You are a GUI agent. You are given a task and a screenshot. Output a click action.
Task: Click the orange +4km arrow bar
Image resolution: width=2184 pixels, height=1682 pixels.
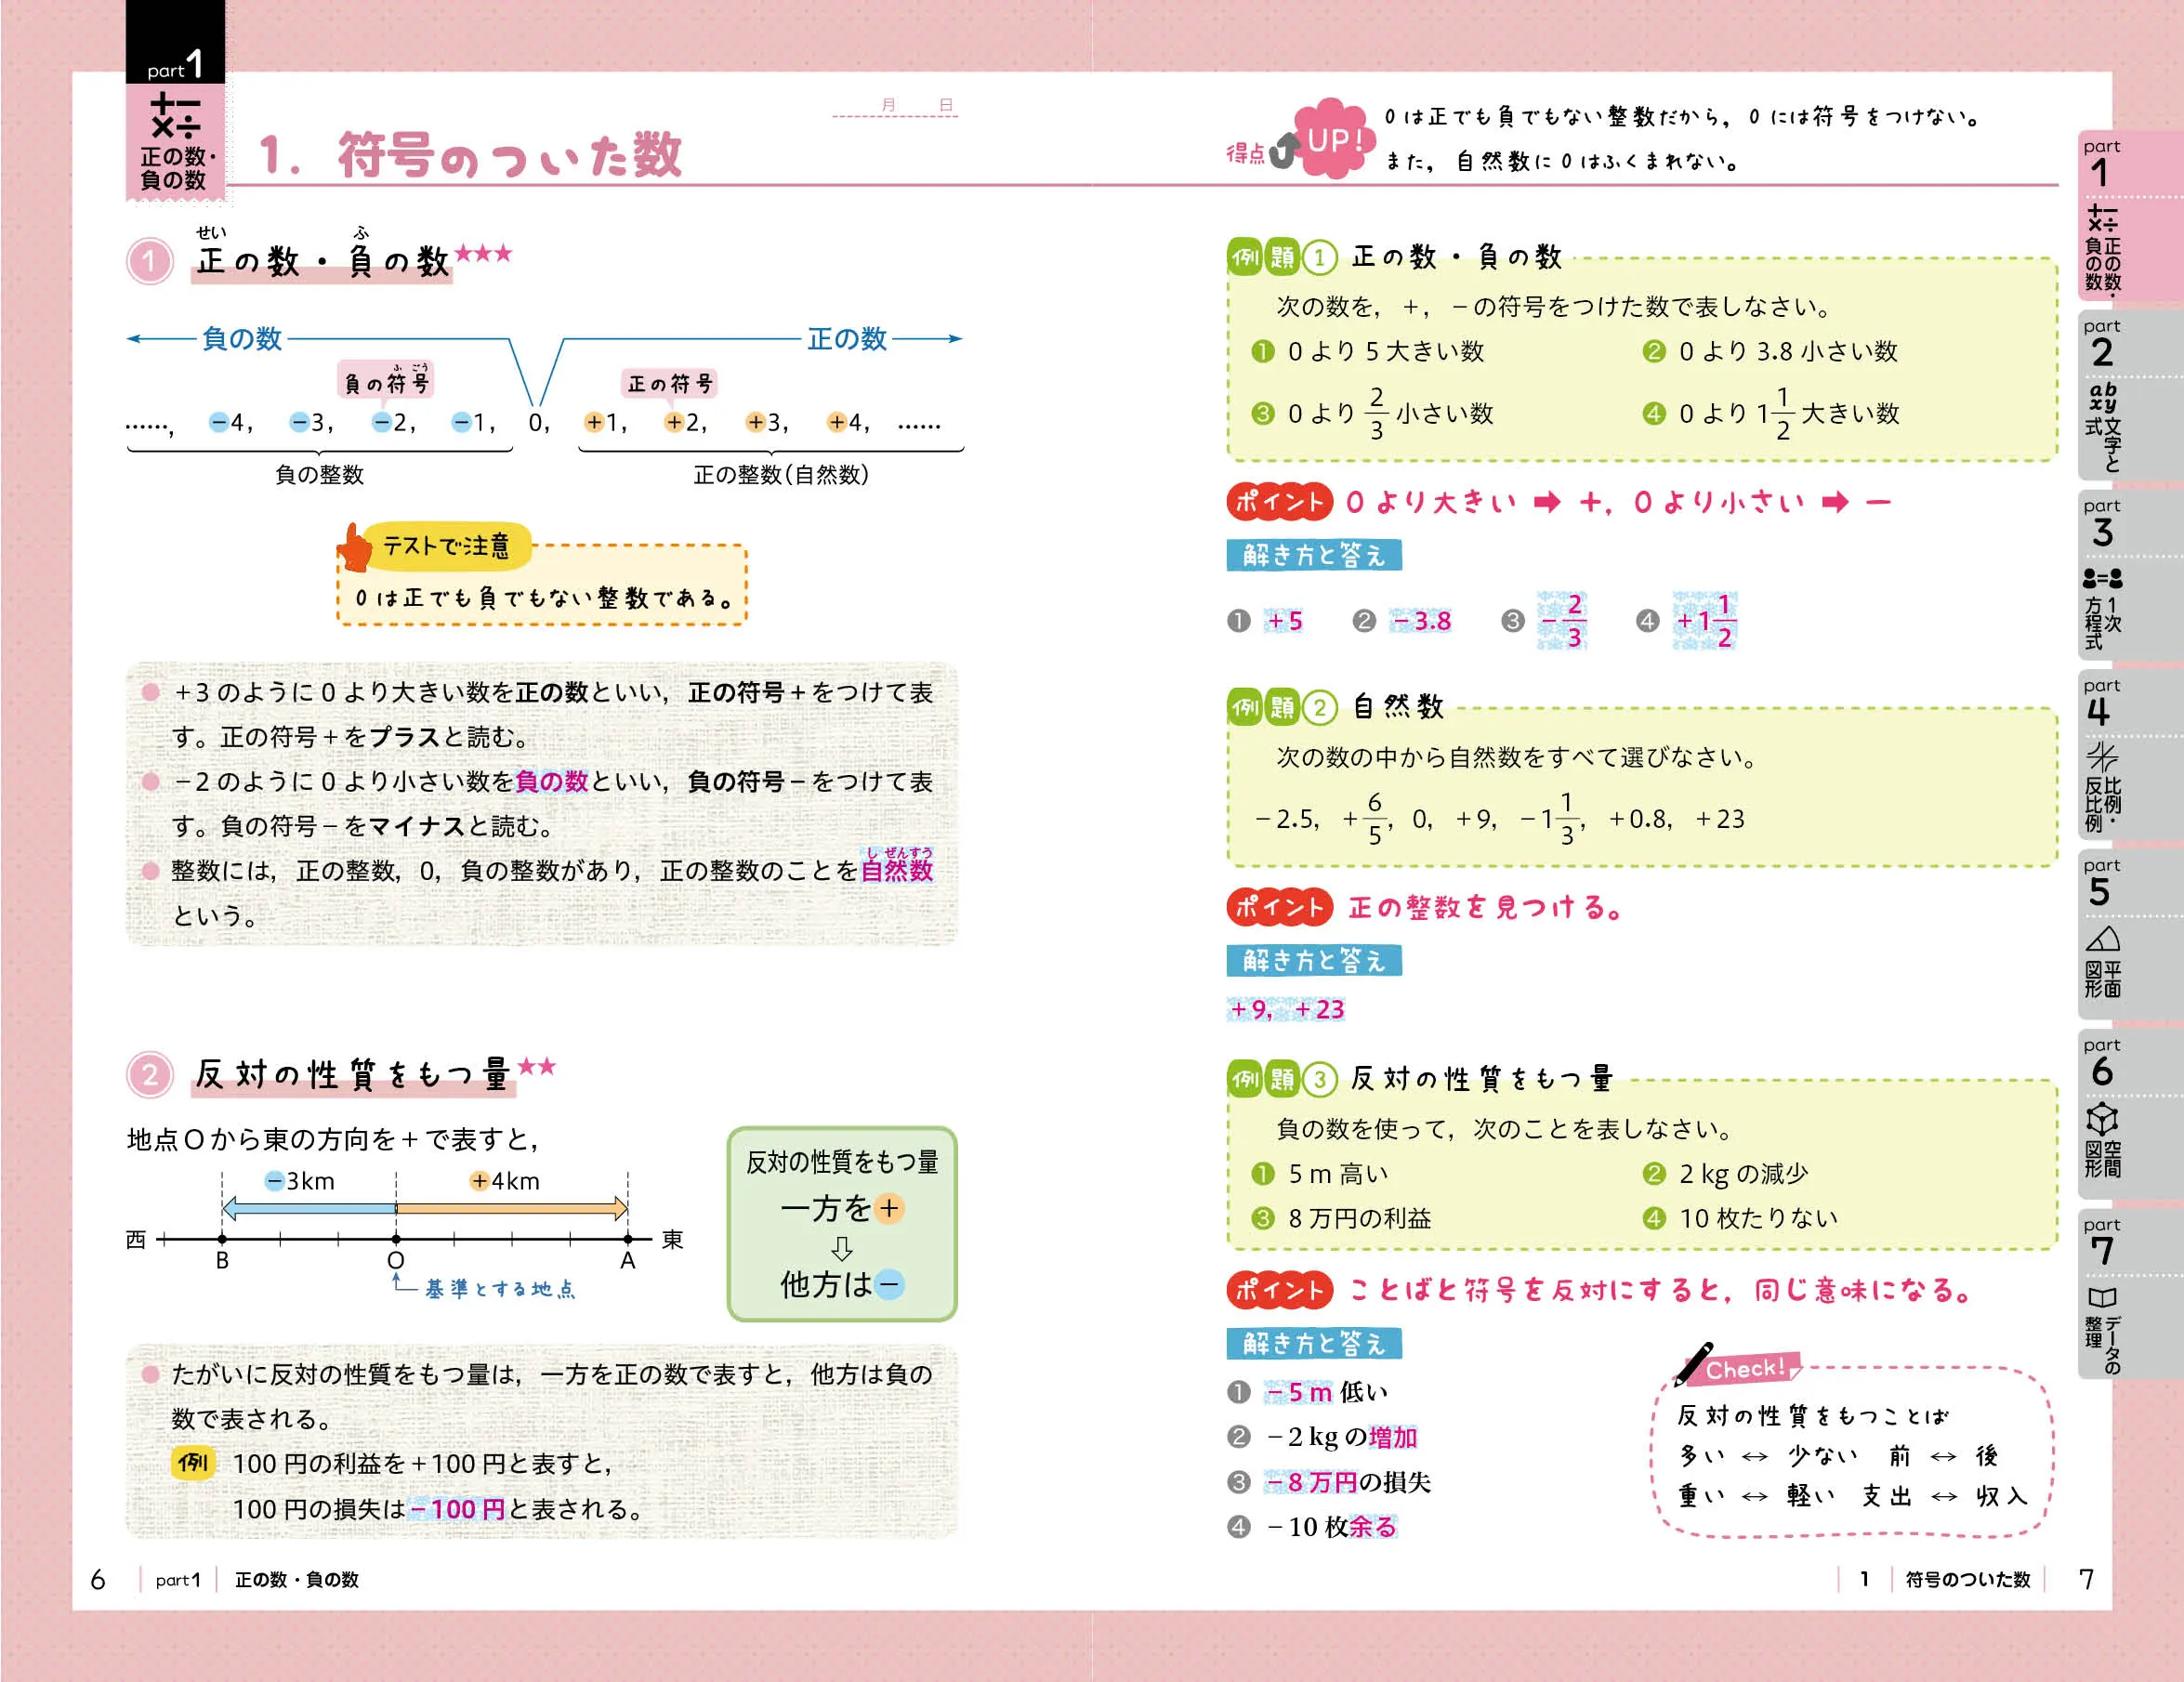tap(512, 1209)
